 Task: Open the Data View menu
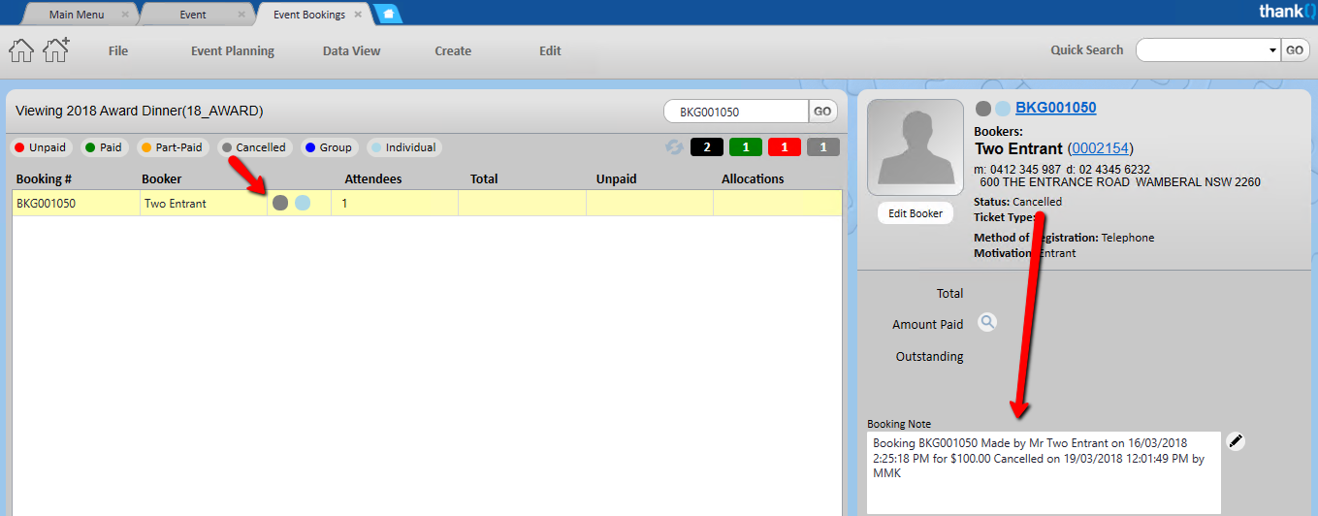pos(351,51)
